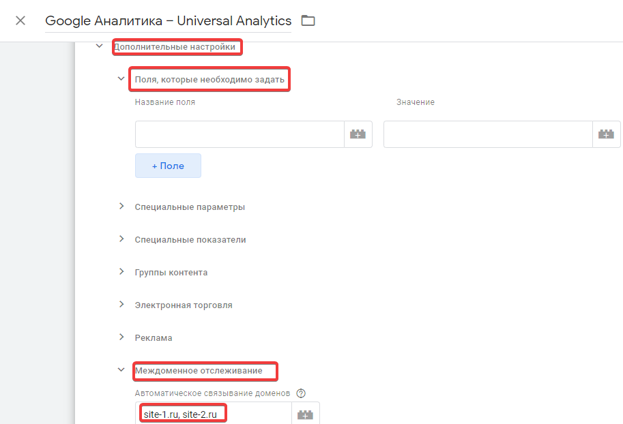This screenshot has width=623, height=424.
Task: Click the Дополнительные настройки heading
Action: point(175,47)
